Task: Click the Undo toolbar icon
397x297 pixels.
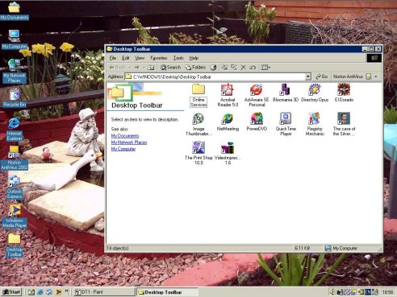Action: (x=253, y=68)
